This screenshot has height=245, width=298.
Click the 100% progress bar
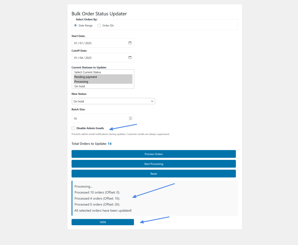(x=103, y=222)
